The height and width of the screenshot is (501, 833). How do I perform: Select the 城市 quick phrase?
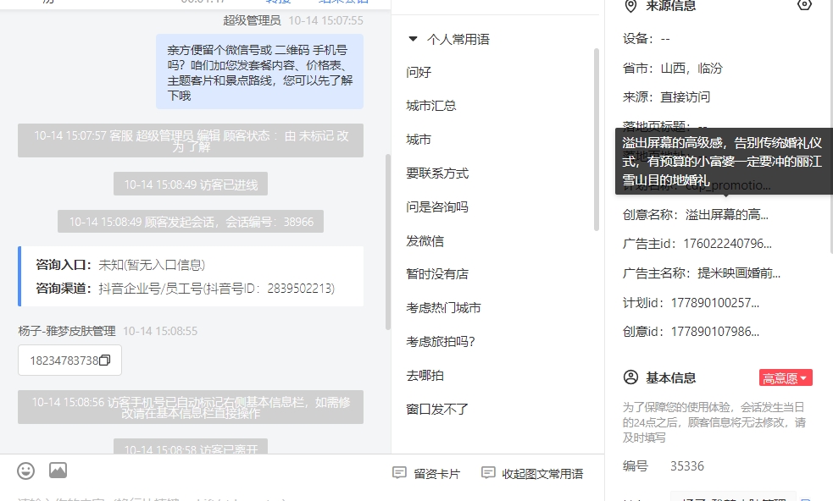click(419, 140)
